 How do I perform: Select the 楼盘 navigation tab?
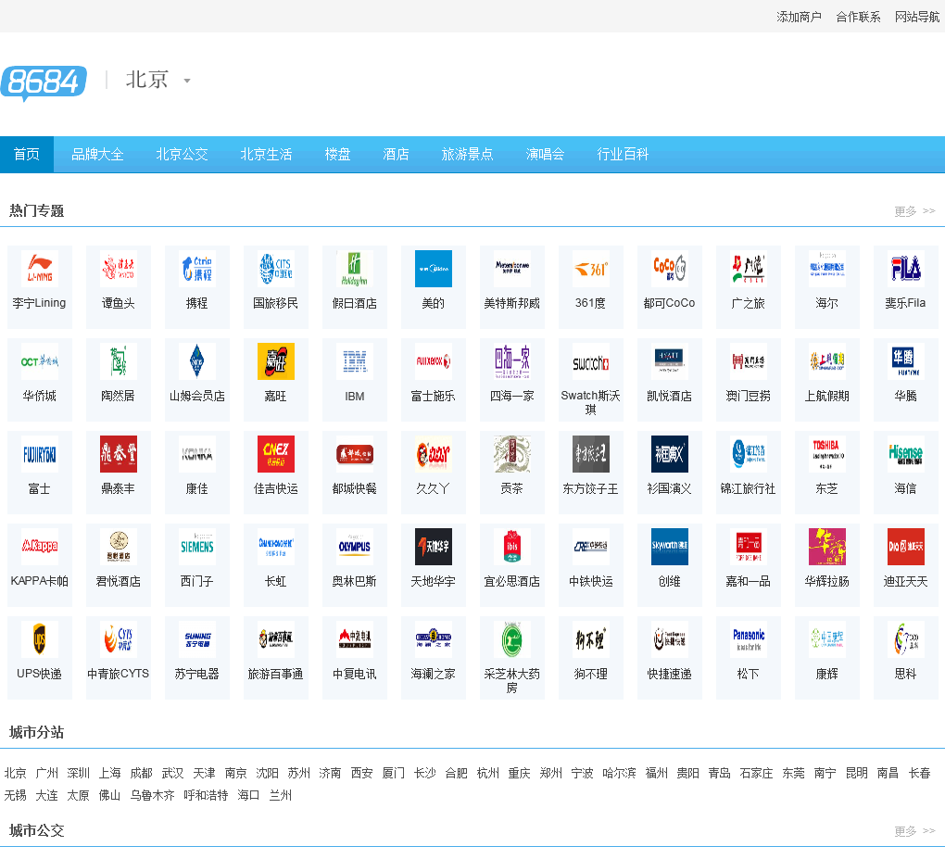337,155
